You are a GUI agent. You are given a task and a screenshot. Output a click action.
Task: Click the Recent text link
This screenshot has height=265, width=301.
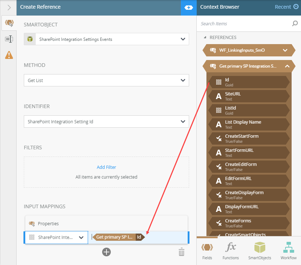(283, 7)
